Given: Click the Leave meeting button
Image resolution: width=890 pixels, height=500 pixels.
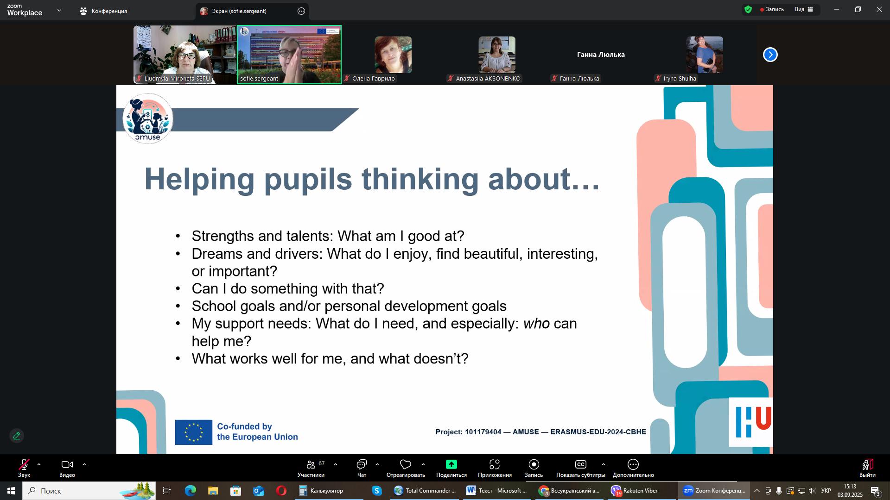Looking at the screenshot, I should 867,467.
